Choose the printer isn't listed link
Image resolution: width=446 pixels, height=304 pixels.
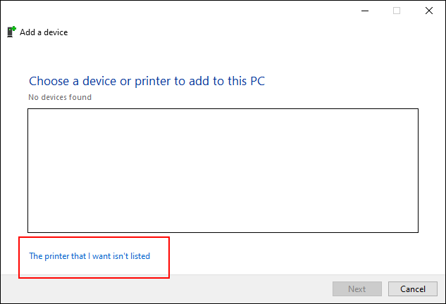point(89,256)
